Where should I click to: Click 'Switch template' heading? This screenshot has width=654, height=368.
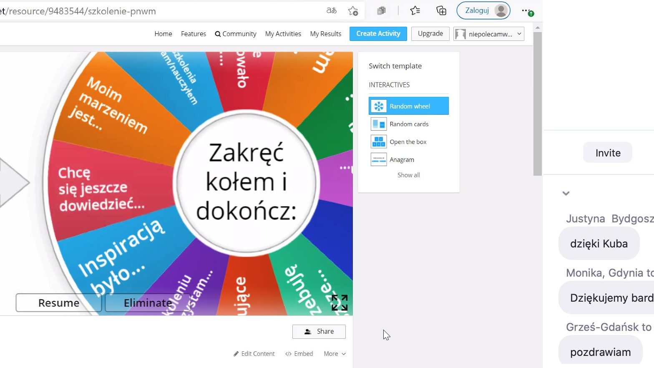(x=395, y=66)
